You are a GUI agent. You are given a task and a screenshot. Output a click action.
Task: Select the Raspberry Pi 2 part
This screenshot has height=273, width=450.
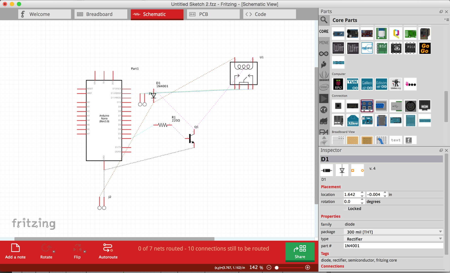point(338,84)
